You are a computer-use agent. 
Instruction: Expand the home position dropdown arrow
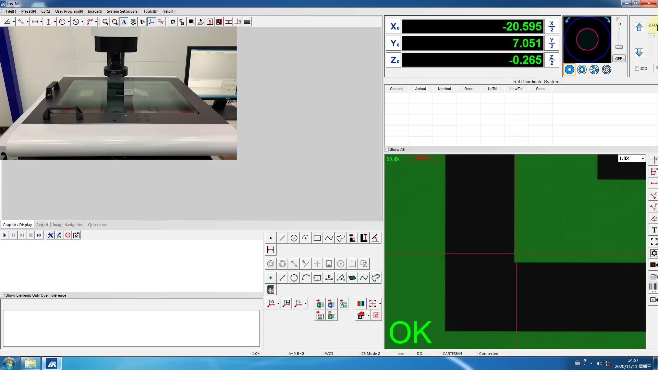(368, 316)
